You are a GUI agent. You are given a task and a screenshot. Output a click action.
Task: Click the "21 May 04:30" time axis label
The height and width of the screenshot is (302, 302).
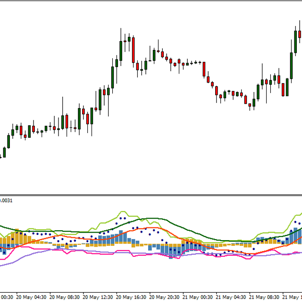pyautogui.click(x=232, y=298)
